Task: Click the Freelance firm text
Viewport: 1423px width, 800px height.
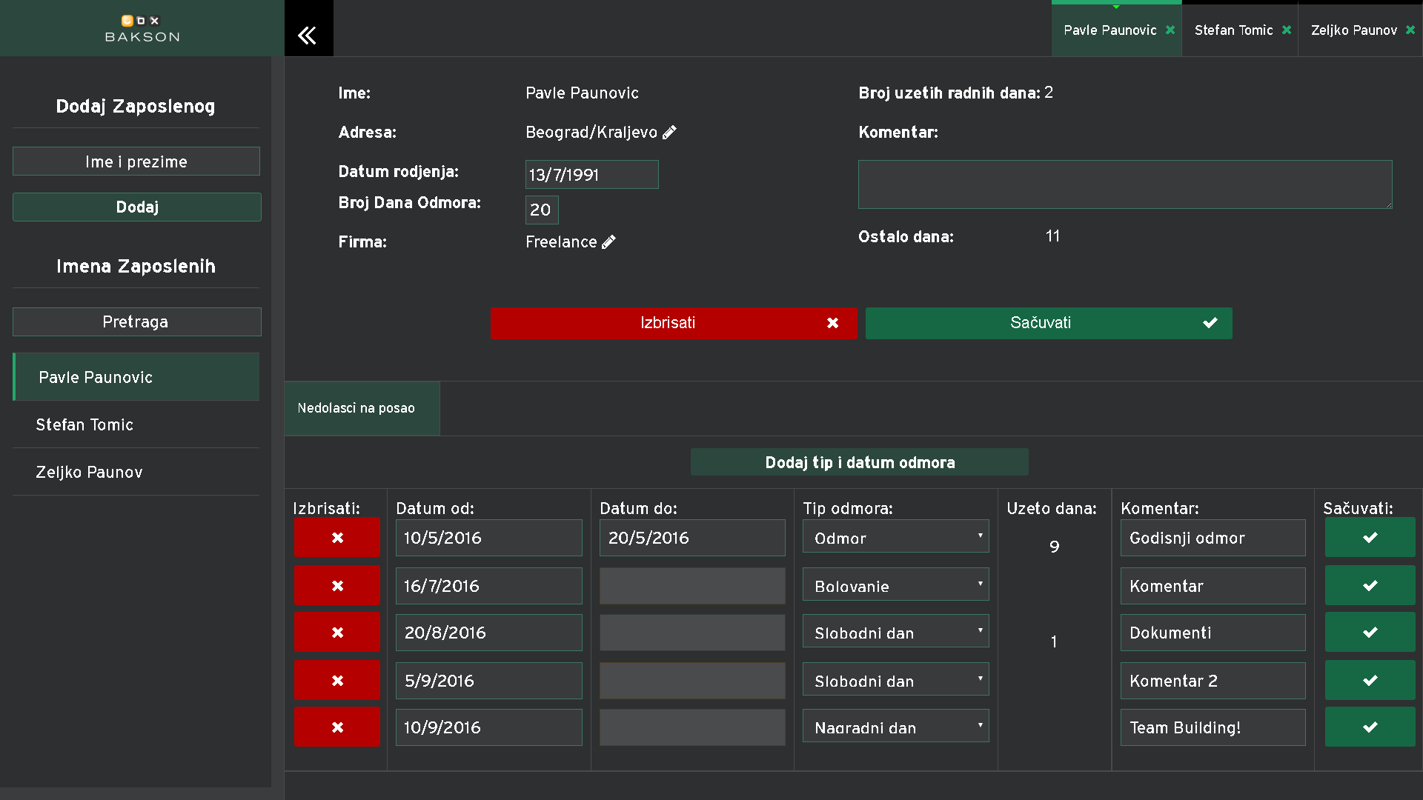Action: tap(561, 242)
